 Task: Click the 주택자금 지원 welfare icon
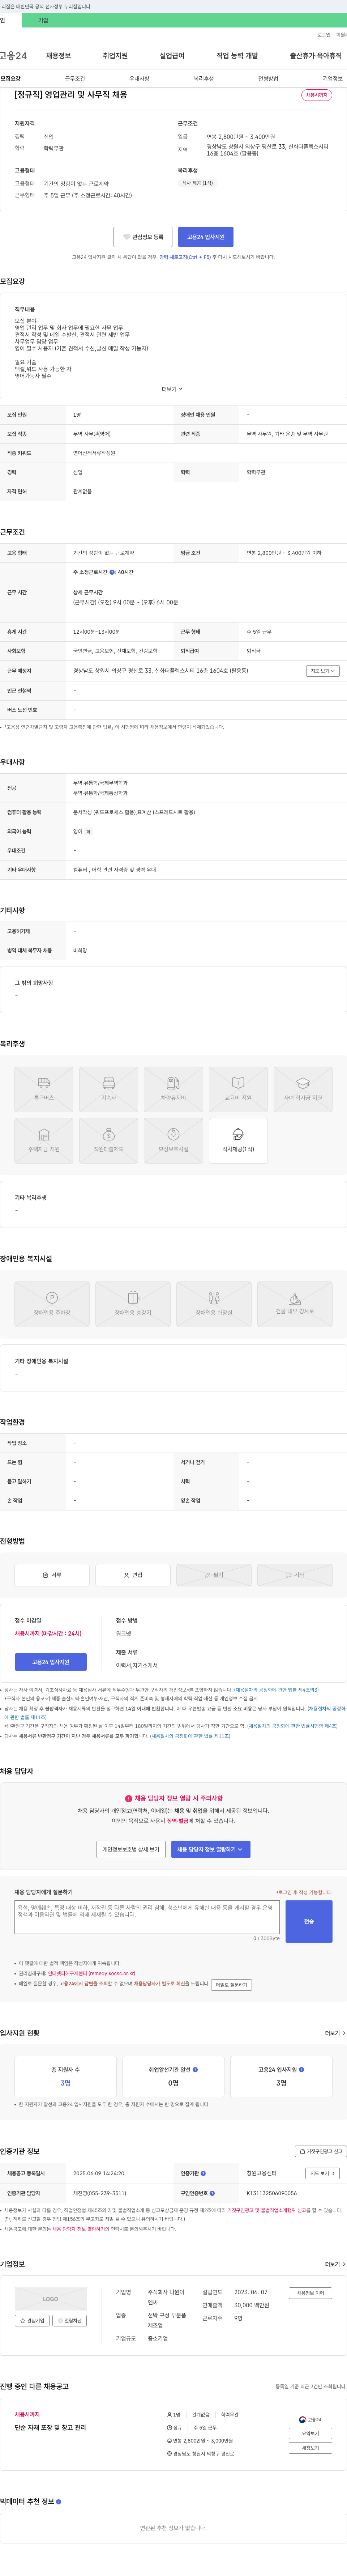coord(44,1141)
